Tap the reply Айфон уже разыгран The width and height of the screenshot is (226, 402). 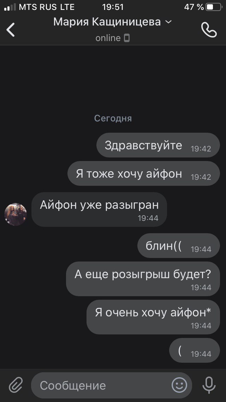click(x=99, y=209)
